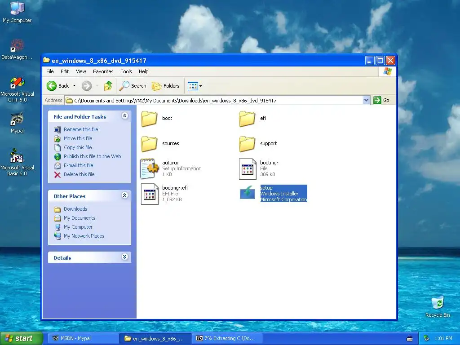
Task: Open My Network Places link
Action: (x=84, y=236)
